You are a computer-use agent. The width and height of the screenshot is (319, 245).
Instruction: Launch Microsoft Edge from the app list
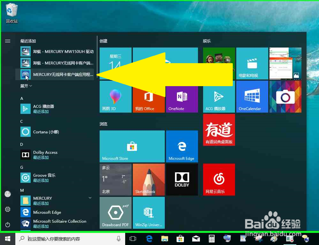55,212
